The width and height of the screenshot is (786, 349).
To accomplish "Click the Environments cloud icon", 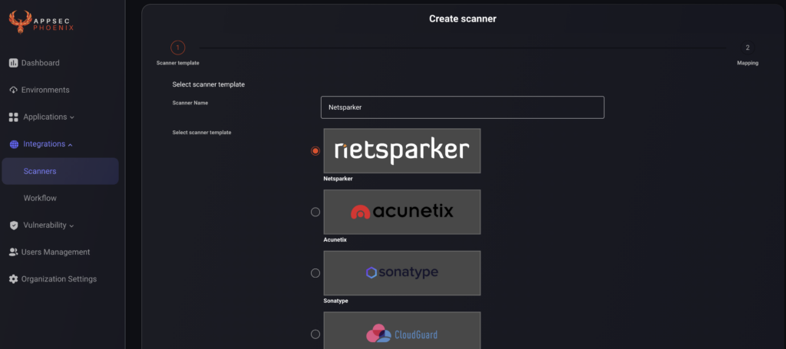I will pyautogui.click(x=14, y=91).
